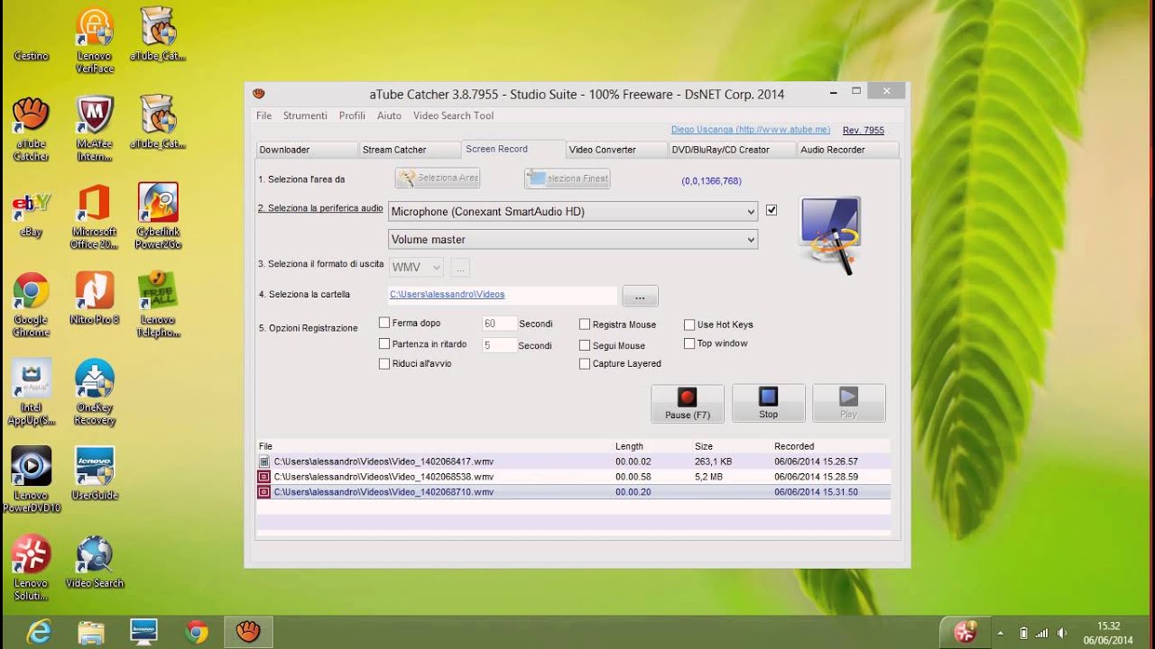Open Chrome from the taskbar

[196, 632]
